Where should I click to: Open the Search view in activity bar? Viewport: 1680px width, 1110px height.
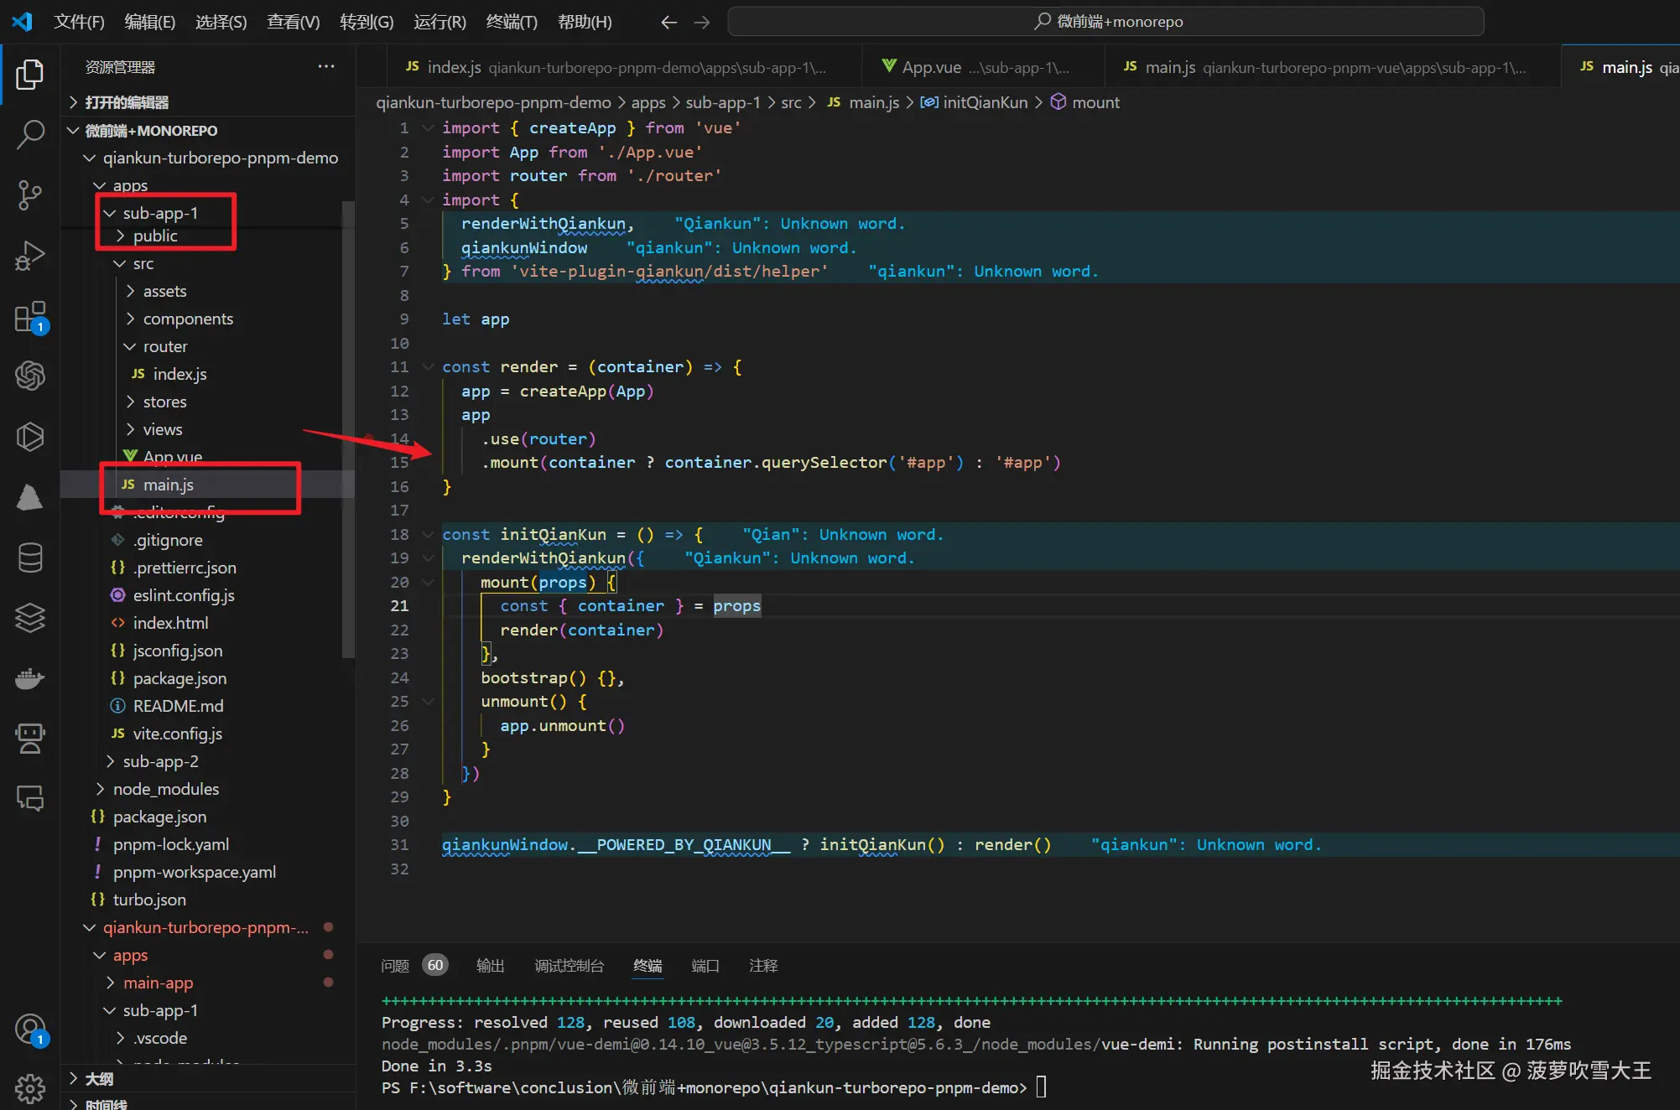(x=30, y=134)
